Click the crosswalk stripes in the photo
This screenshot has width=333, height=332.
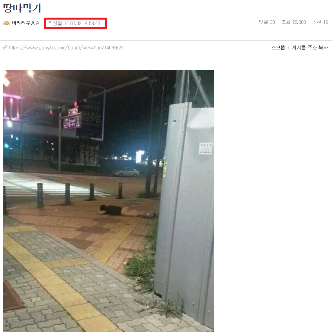49,185
